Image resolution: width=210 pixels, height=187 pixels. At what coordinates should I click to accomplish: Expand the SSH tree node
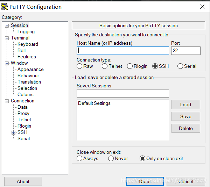(x=13, y=132)
